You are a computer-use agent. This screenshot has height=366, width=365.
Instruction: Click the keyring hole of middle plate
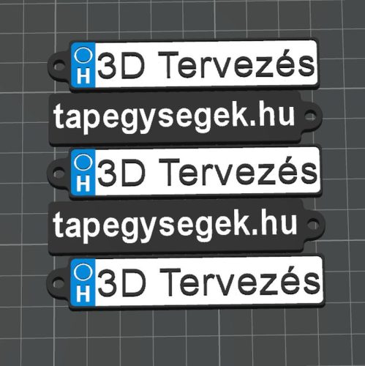tap(59, 174)
